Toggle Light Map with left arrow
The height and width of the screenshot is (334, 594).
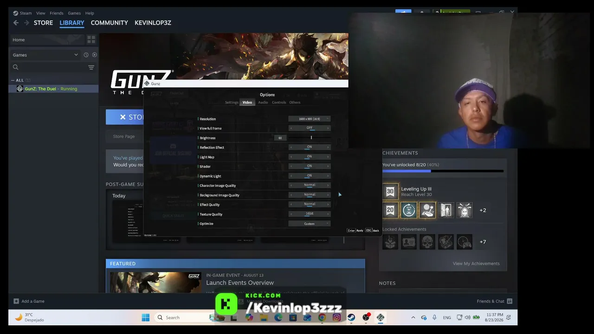(291, 157)
